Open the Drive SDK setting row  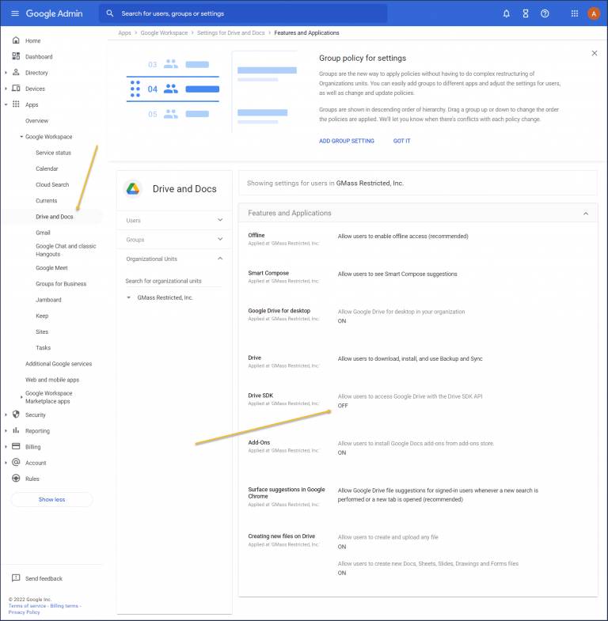click(x=418, y=400)
